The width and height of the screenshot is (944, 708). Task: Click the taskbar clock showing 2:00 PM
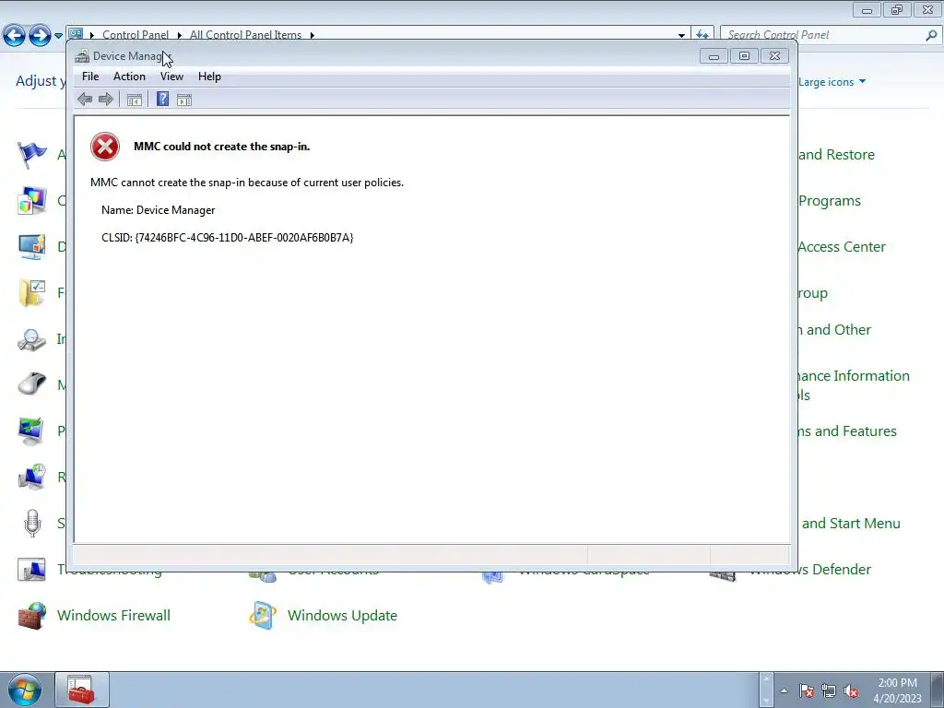pyautogui.click(x=898, y=690)
